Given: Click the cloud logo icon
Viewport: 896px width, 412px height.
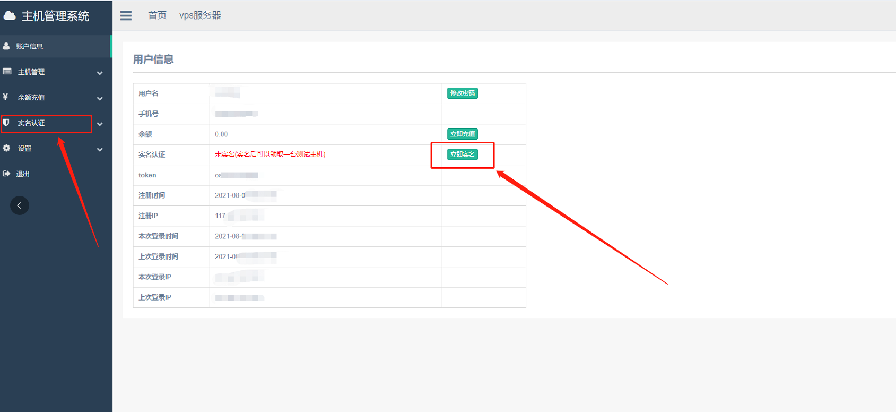Looking at the screenshot, I should pos(10,16).
